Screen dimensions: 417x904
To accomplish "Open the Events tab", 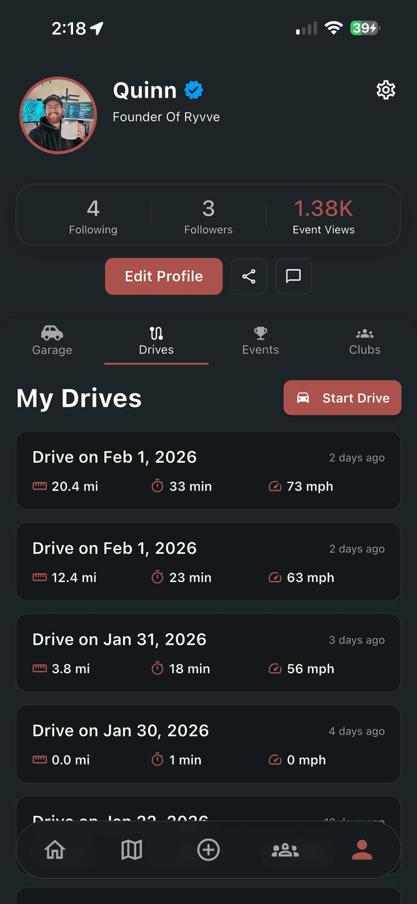I will 260,340.
